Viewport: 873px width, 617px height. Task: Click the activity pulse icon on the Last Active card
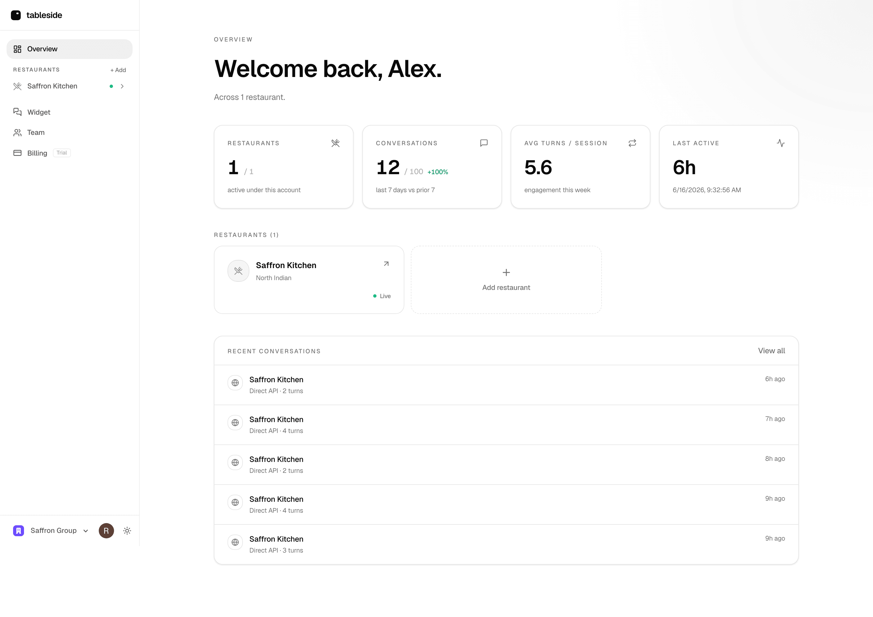click(781, 143)
